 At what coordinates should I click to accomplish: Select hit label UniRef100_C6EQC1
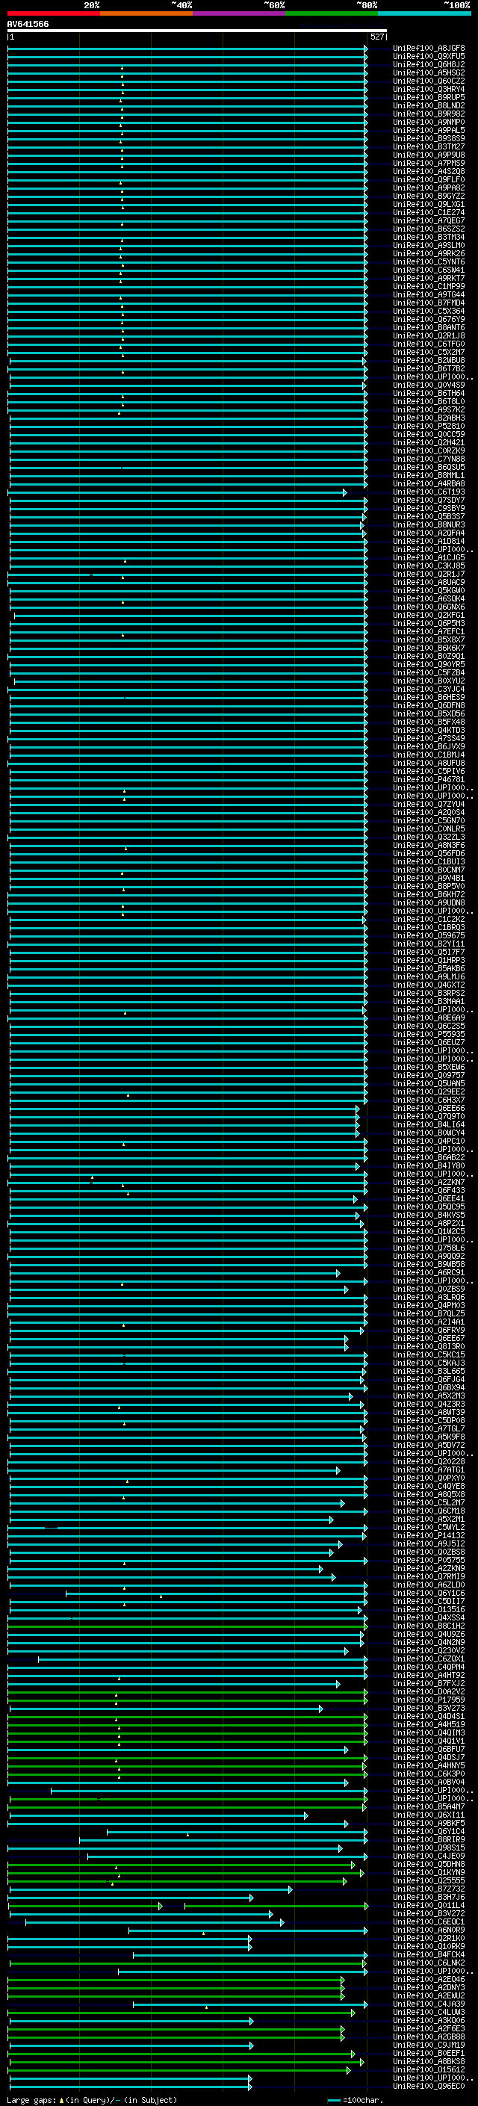[429, 1922]
